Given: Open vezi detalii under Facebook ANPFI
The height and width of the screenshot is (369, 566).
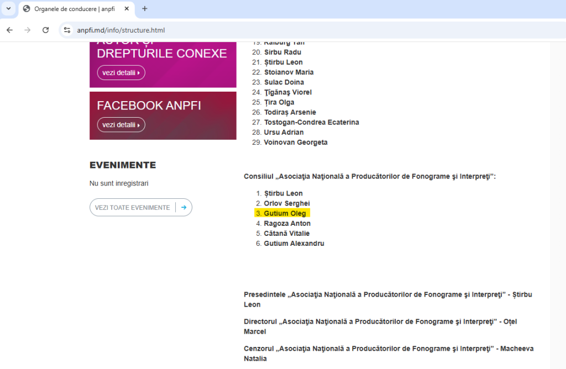Looking at the screenshot, I should (x=121, y=125).
